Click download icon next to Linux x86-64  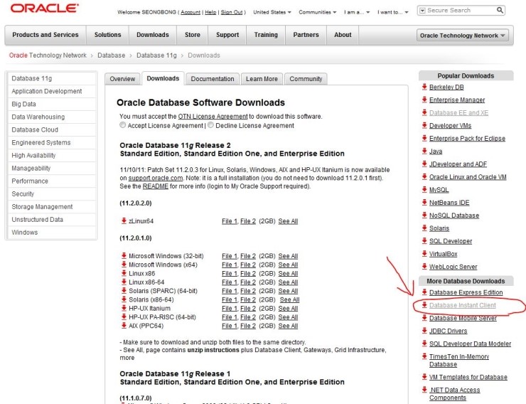(124, 282)
